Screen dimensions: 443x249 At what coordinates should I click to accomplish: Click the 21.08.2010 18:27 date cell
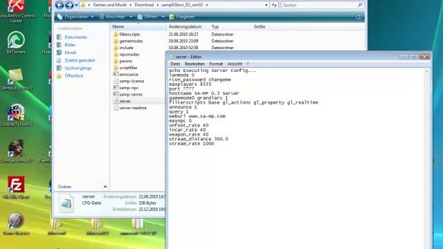[183, 34]
